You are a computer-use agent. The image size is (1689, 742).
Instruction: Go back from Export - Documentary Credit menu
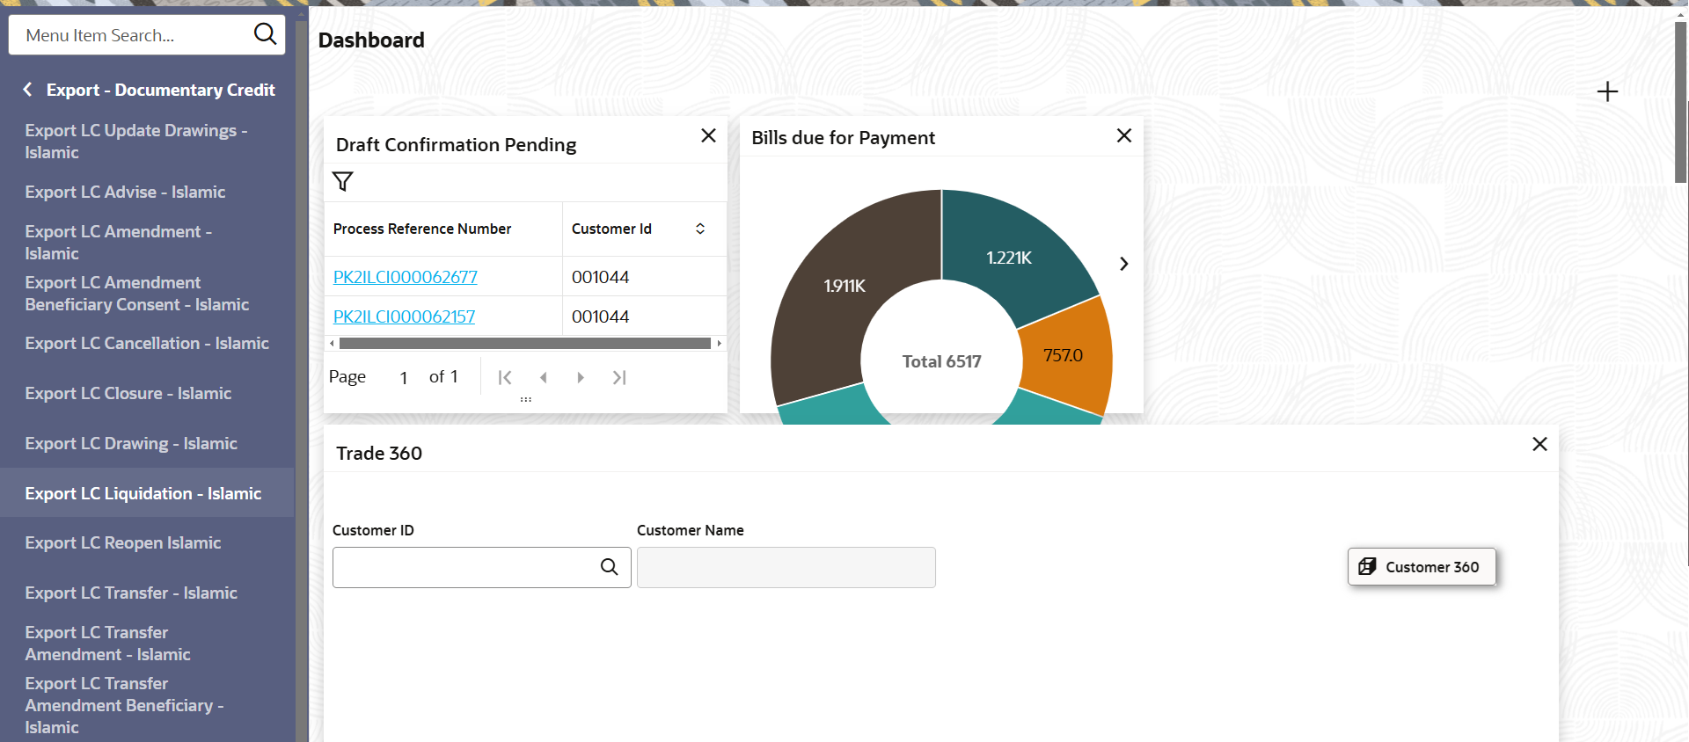coord(28,90)
